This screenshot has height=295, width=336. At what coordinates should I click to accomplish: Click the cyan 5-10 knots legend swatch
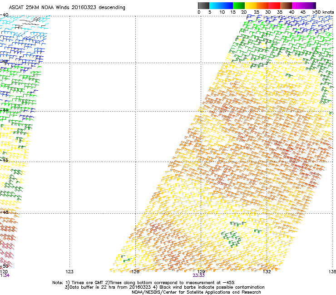coord(215,5)
